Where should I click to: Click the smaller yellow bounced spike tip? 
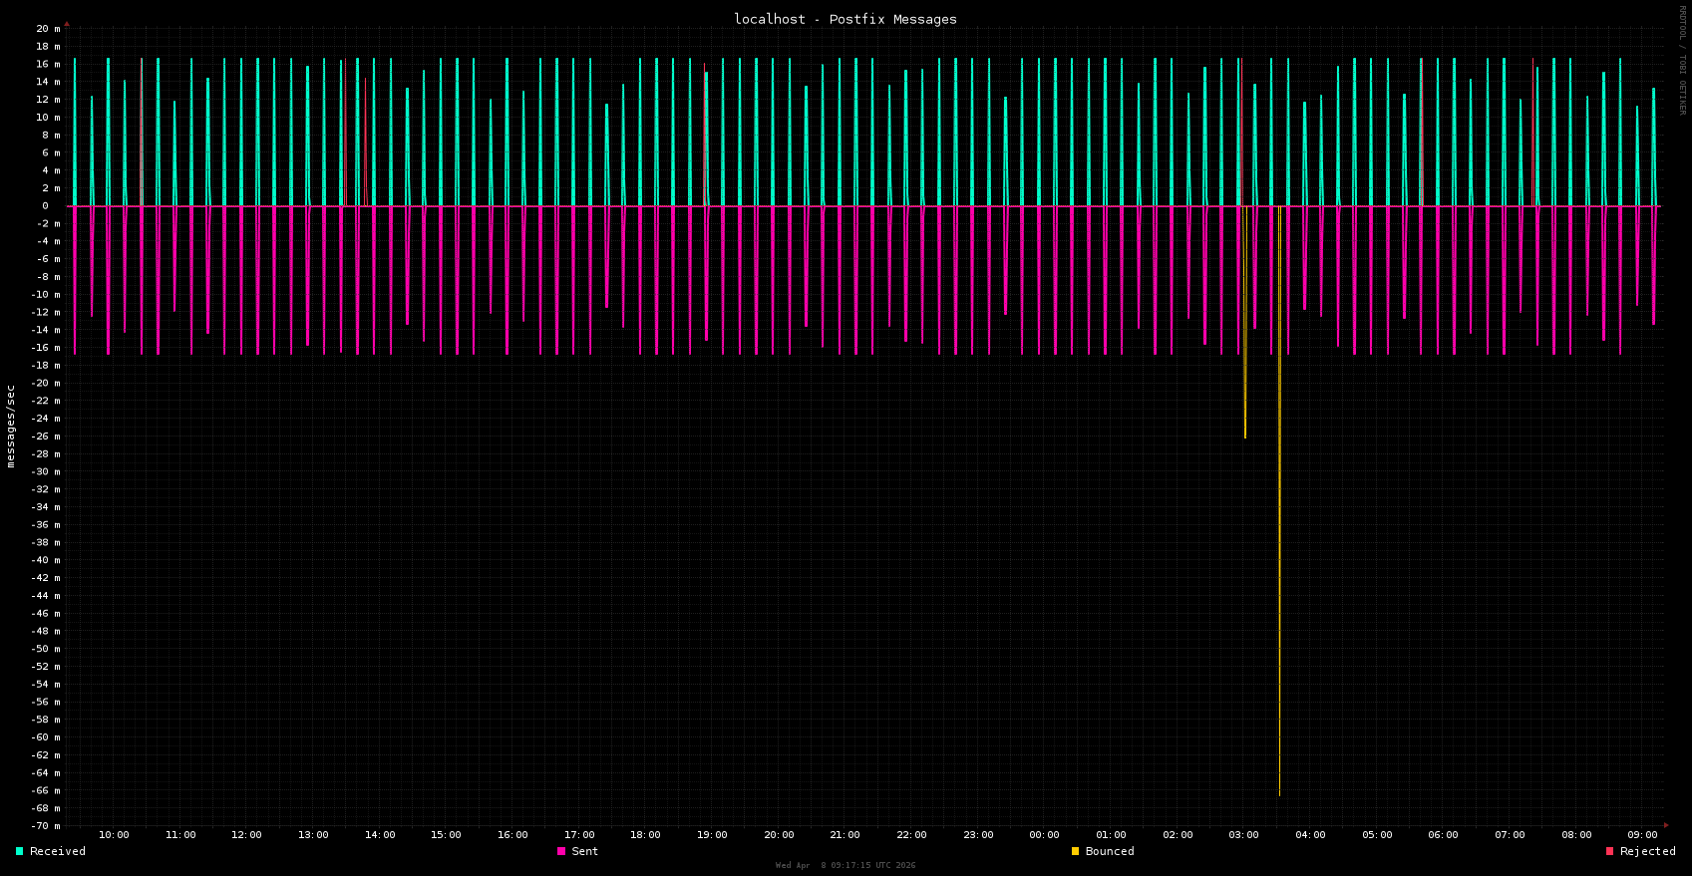click(x=1245, y=437)
